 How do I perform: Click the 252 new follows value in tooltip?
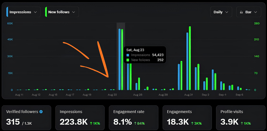(160, 60)
